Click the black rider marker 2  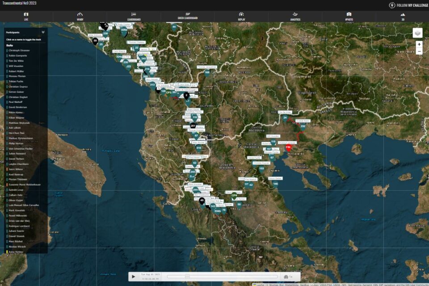click(x=186, y=96)
